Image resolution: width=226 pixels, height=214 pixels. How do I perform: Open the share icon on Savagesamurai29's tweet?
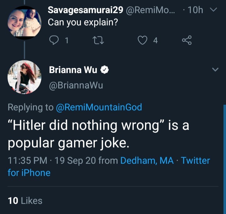pos(186,40)
